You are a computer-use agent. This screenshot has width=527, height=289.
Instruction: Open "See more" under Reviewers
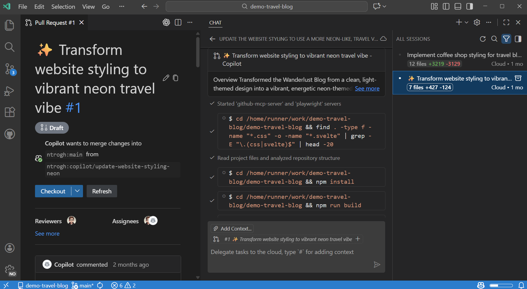click(47, 233)
